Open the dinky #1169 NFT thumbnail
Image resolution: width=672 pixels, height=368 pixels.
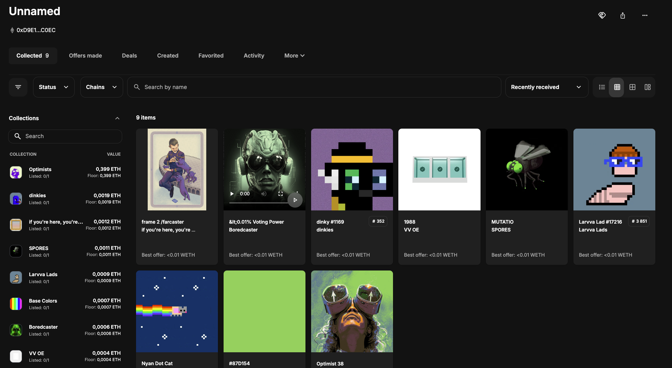(352, 170)
